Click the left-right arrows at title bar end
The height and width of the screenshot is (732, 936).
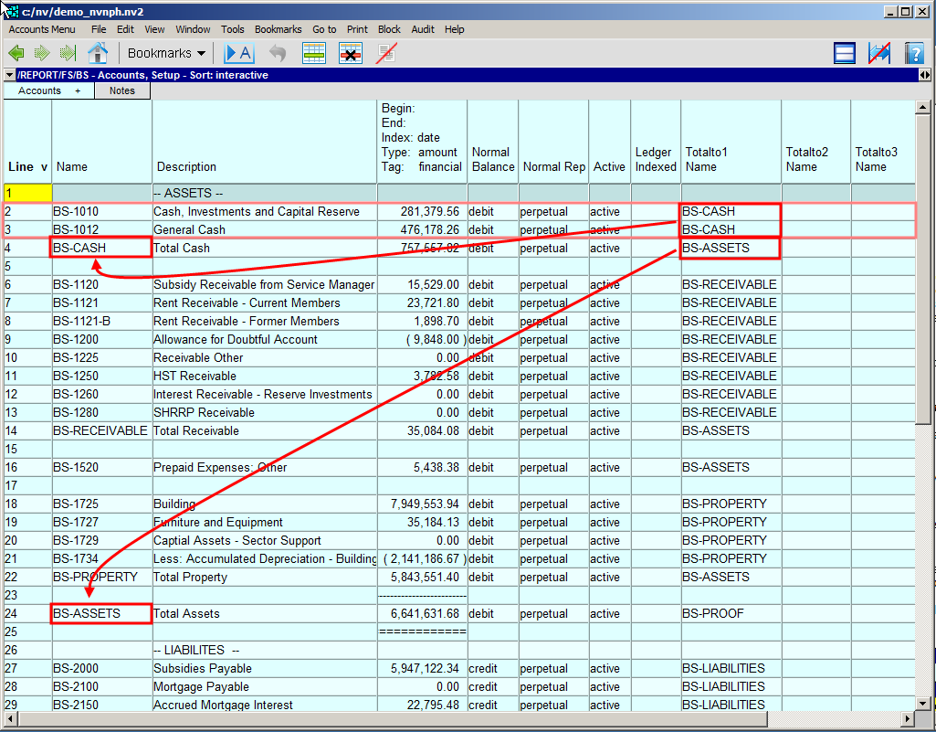924,75
